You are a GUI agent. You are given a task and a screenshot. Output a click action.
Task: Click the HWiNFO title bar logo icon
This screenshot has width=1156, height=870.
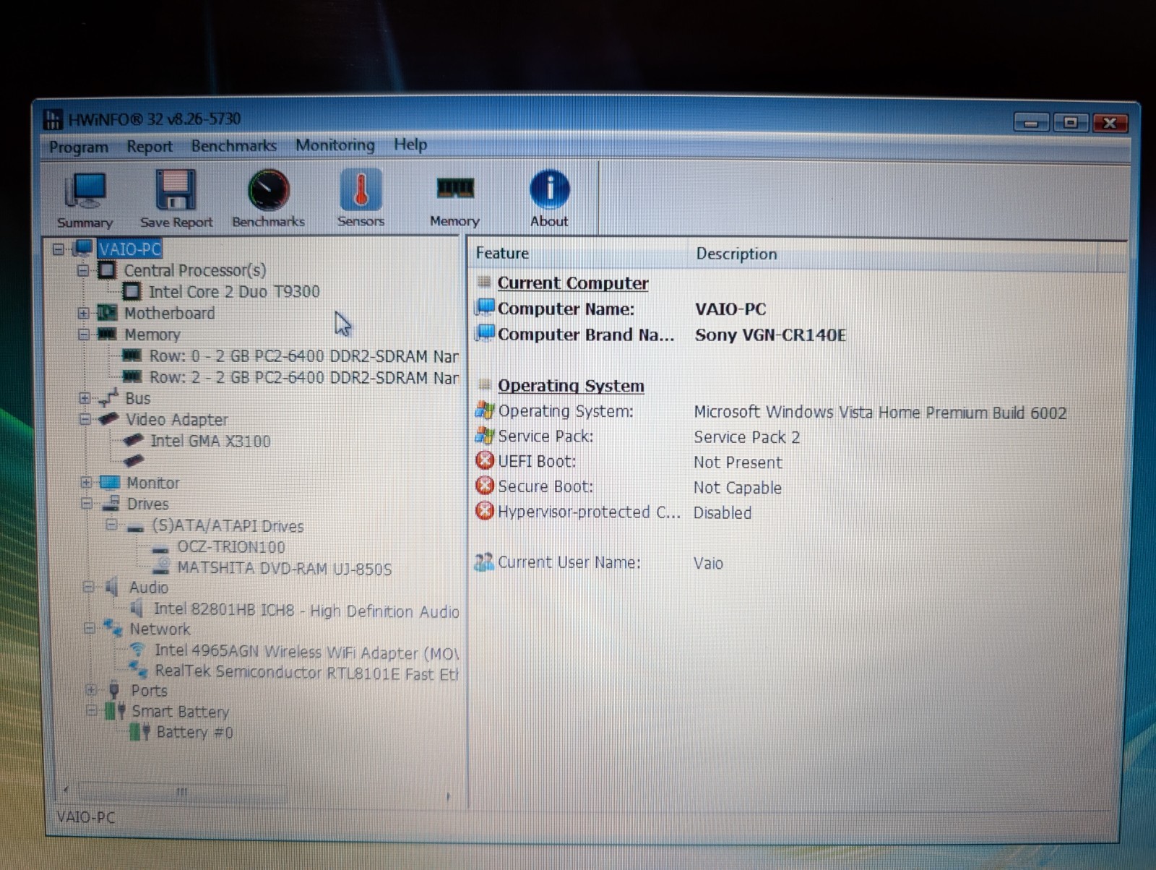(x=53, y=119)
